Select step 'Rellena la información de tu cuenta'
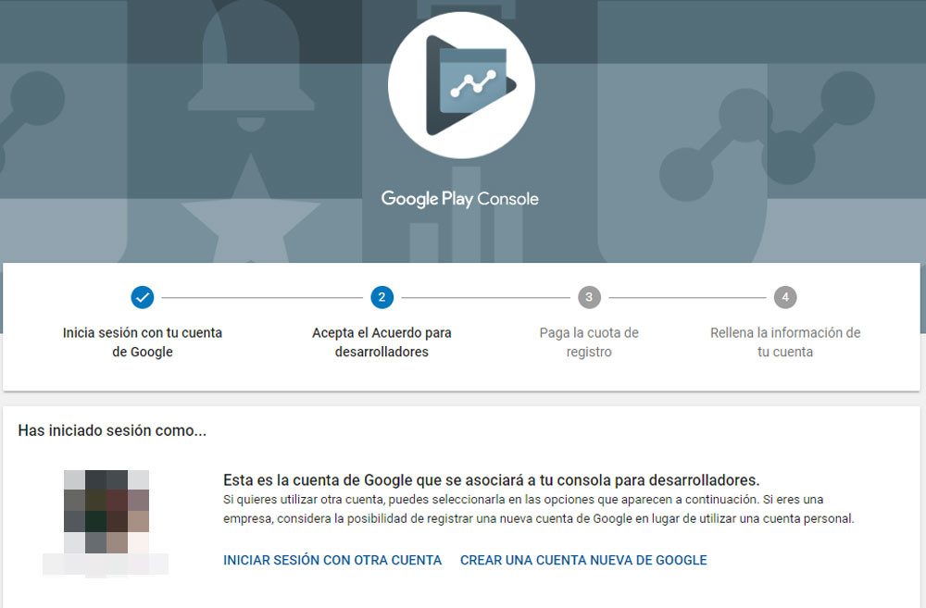 click(785, 342)
